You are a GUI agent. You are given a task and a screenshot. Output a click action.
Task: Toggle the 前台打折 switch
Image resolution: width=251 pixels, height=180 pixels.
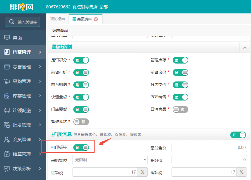click(x=81, y=73)
